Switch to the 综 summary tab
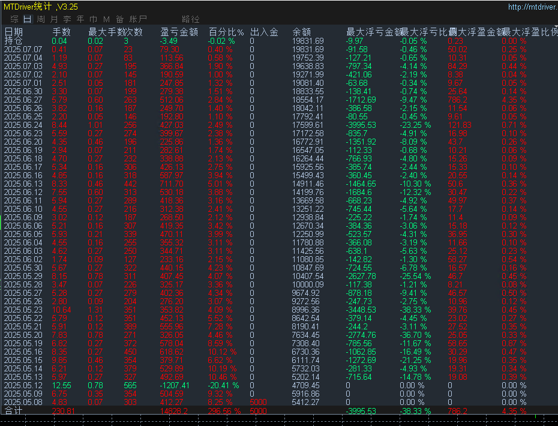 [14, 19]
